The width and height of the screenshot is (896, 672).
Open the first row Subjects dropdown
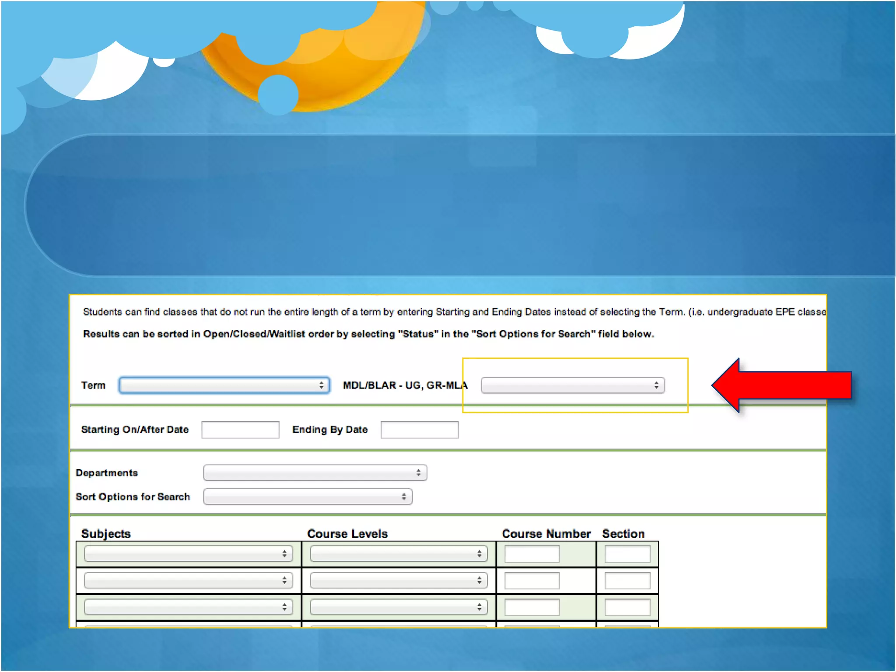pos(188,554)
